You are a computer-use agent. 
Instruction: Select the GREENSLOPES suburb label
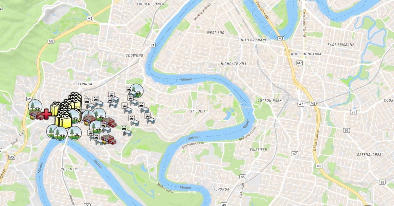369,155
